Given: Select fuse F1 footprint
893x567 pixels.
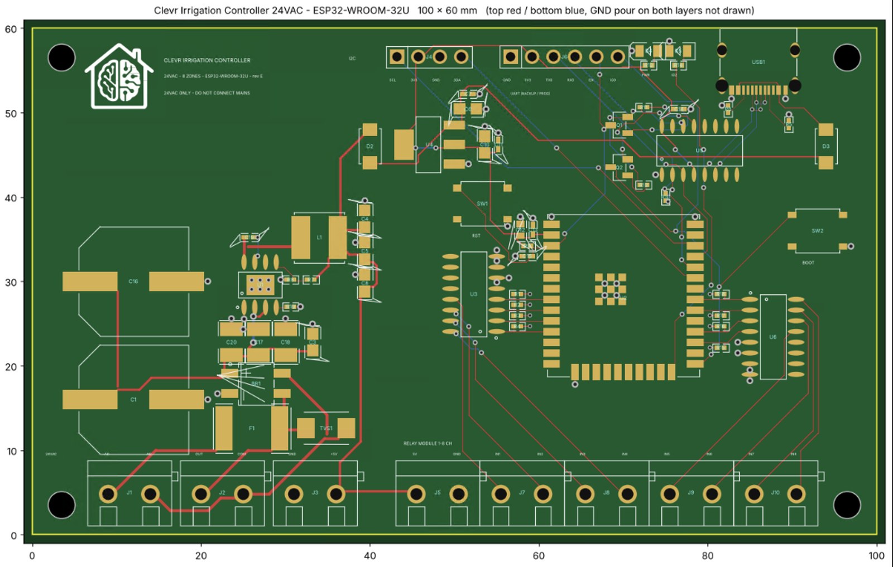Looking at the screenshot, I should coord(252,428).
